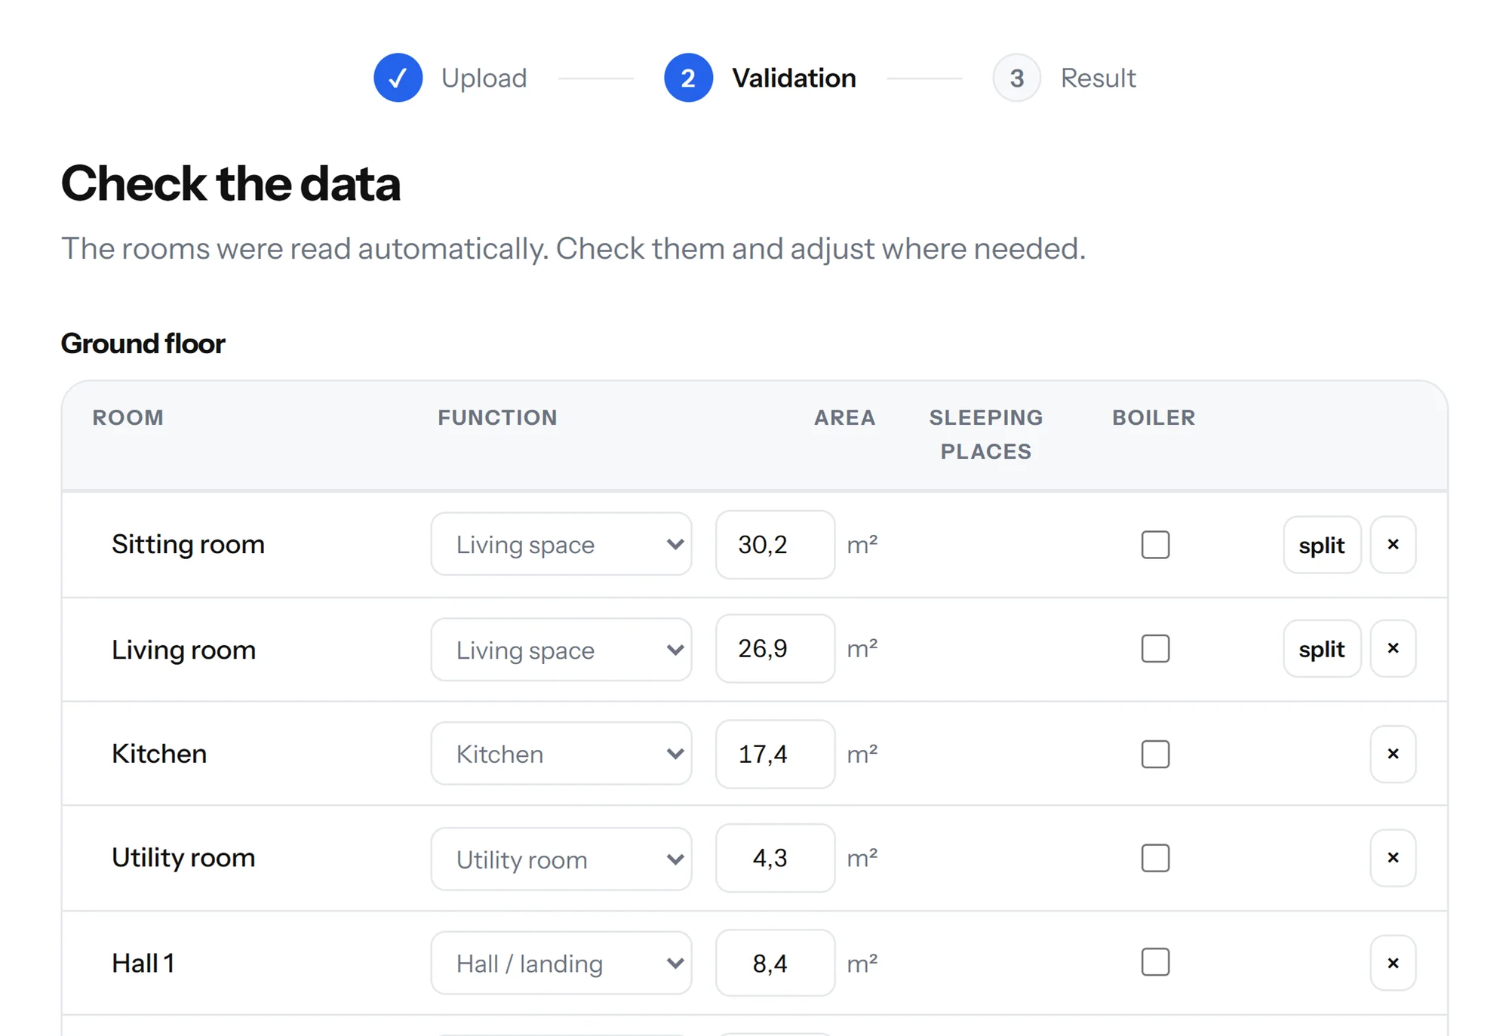Check the boiler box for Hall 1

(x=1155, y=962)
